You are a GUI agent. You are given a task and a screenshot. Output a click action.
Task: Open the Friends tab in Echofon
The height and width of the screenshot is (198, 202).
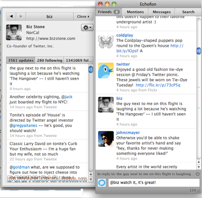coord(109,12)
